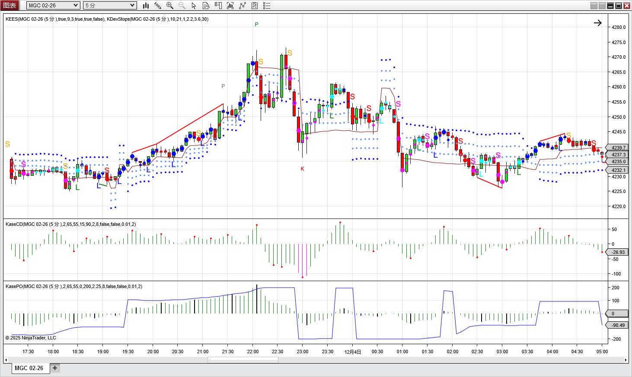This screenshot has height=377, width=632.
Task: Click the horizontal scrollbar right arrow
Action: coord(626,360)
